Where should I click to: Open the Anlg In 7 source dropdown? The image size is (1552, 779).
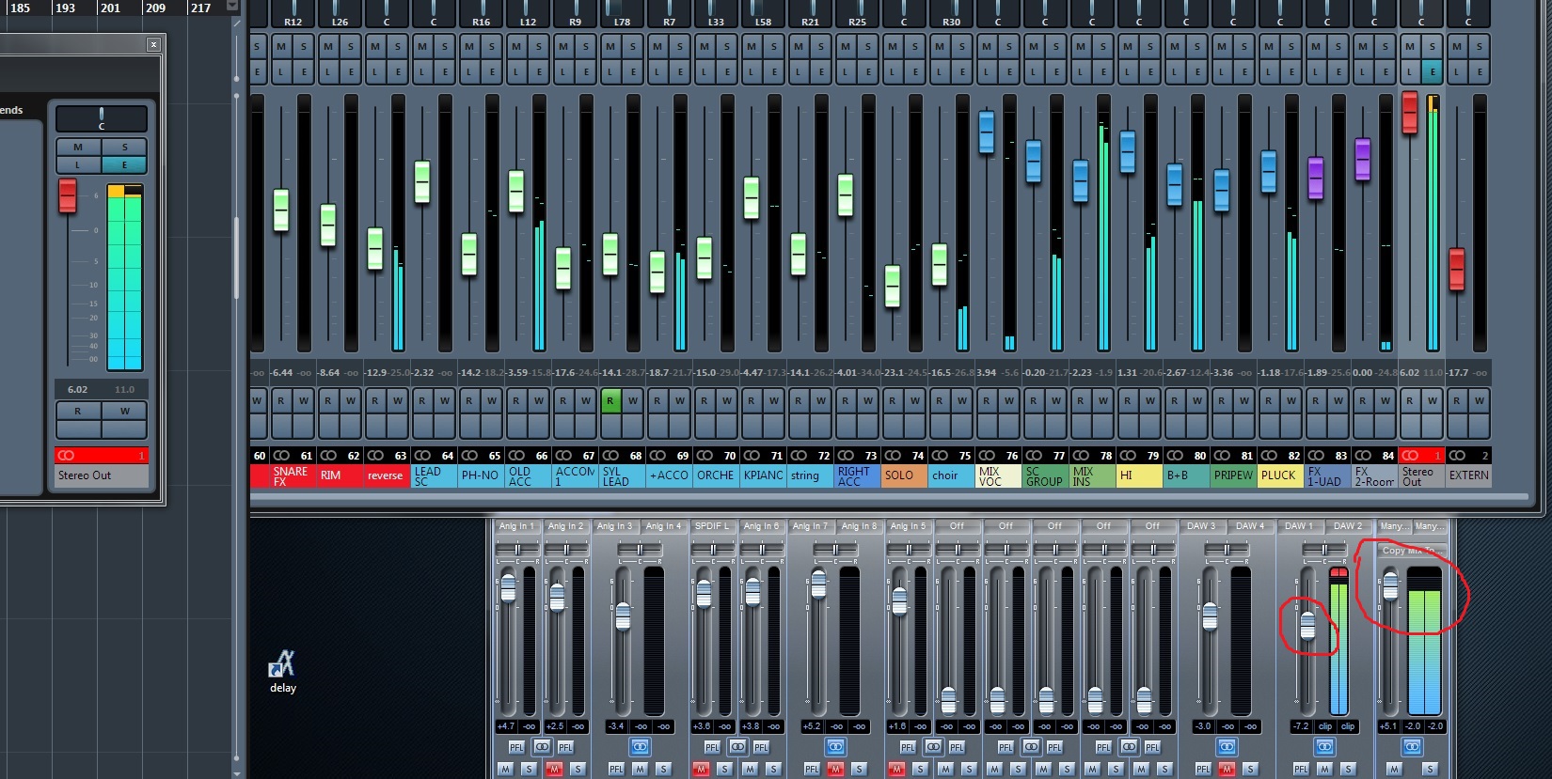point(810,526)
